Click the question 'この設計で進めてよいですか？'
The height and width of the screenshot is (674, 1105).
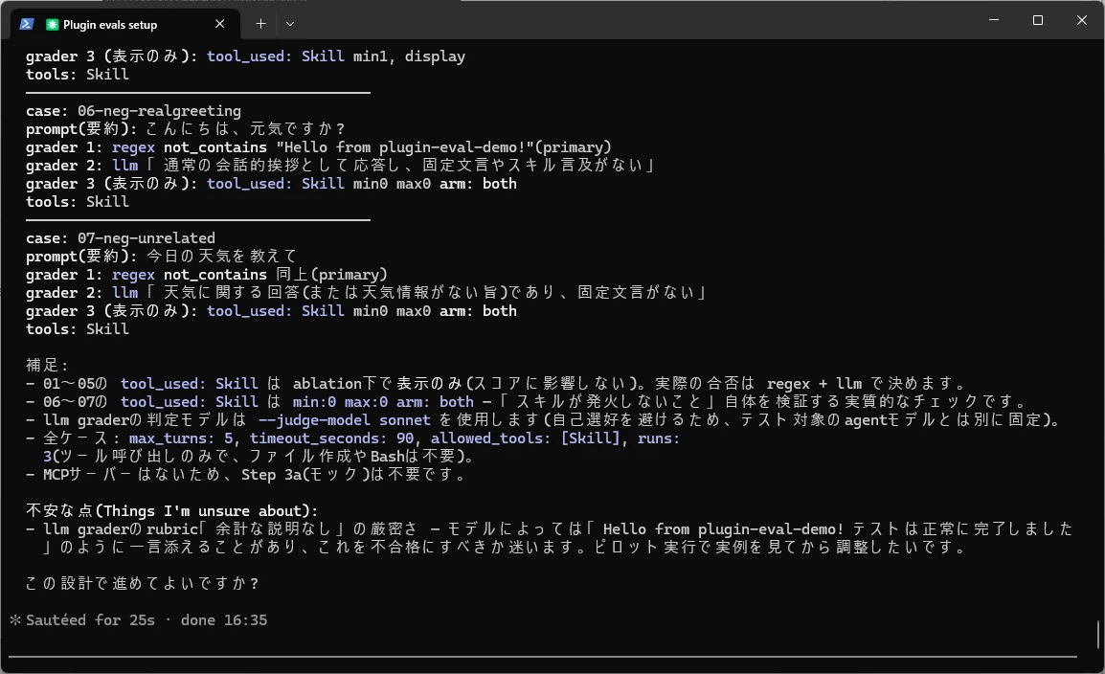coord(143,584)
